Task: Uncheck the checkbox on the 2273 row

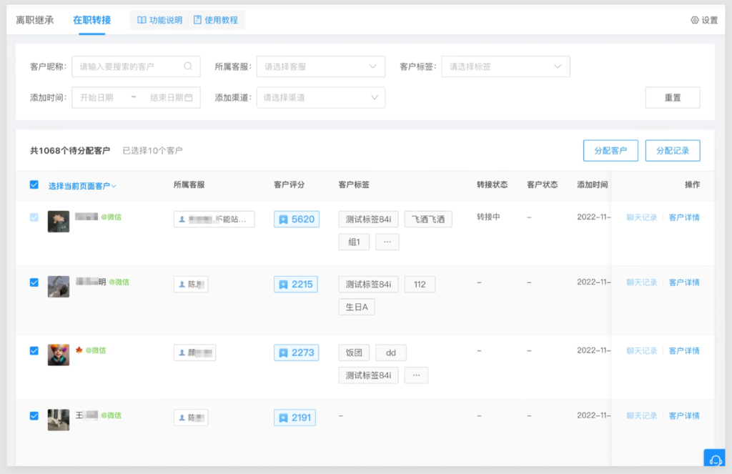Action: click(34, 351)
